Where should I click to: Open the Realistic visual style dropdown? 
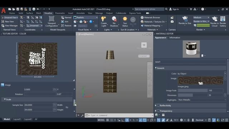pos(86,18)
